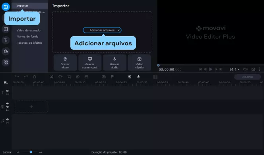
Task: Click the toolbar webcam record icon
Action: [x=130, y=77]
